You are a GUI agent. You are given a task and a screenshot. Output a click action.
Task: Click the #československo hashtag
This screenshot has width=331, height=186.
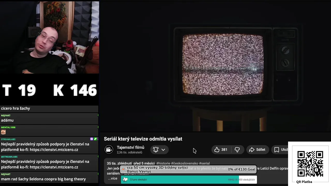[x=185, y=163]
